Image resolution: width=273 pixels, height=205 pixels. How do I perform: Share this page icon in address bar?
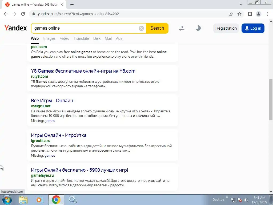[231, 14]
